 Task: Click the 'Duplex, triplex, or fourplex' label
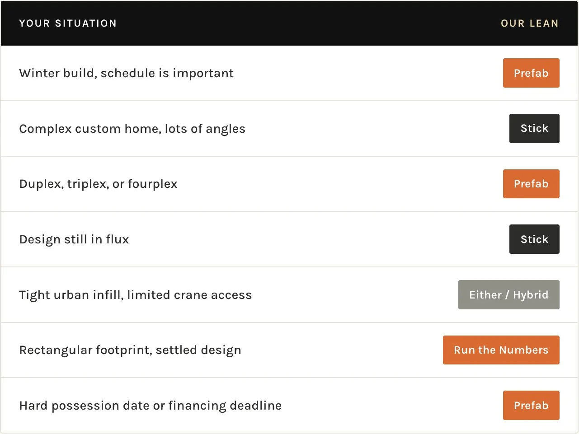coord(98,184)
